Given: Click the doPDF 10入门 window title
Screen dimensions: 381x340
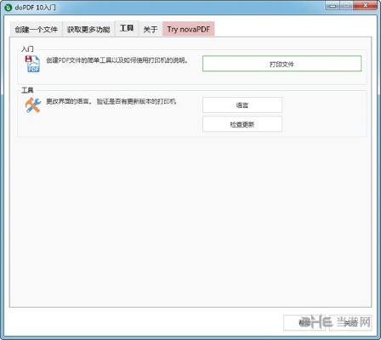Looking at the screenshot, I should pyautogui.click(x=35, y=8).
